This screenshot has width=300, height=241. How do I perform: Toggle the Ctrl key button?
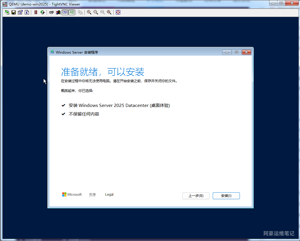(x=65, y=12)
